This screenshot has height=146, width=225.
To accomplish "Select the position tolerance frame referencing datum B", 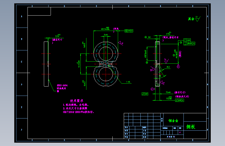I will click(x=129, y=31).
